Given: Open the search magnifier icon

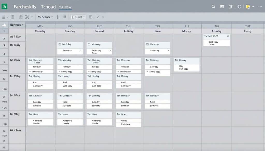Looking at the screenshot, I should pos(214,7).
